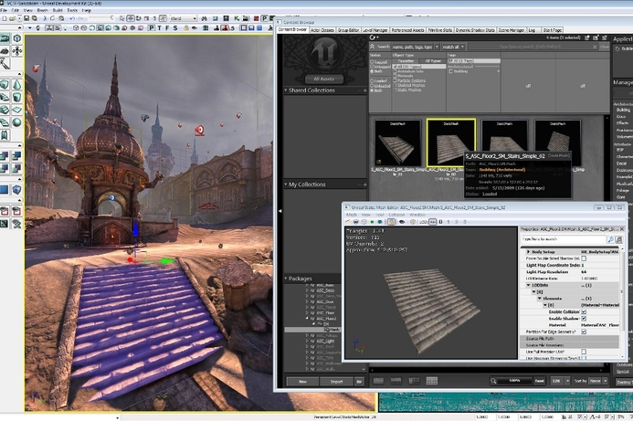This screenshot has width=633, height=421.
Task: Collapse the My Collections section
Action: coord(285,184)
